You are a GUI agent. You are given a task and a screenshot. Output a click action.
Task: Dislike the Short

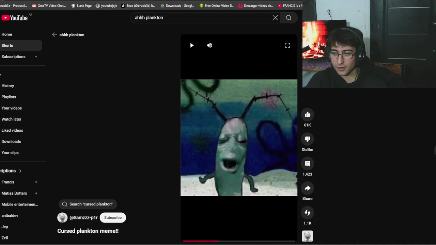pos(307,139)
